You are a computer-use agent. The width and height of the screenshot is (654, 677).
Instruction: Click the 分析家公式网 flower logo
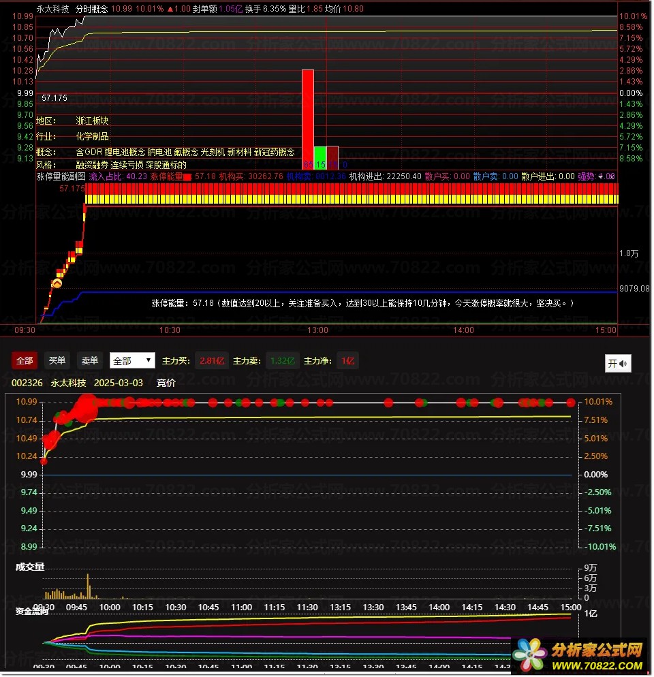(x=529, y=654)
